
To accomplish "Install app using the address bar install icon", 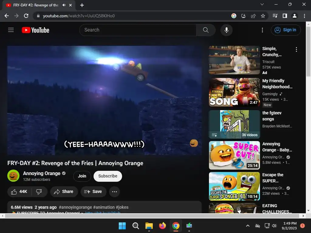I will (x=243, y=16).
